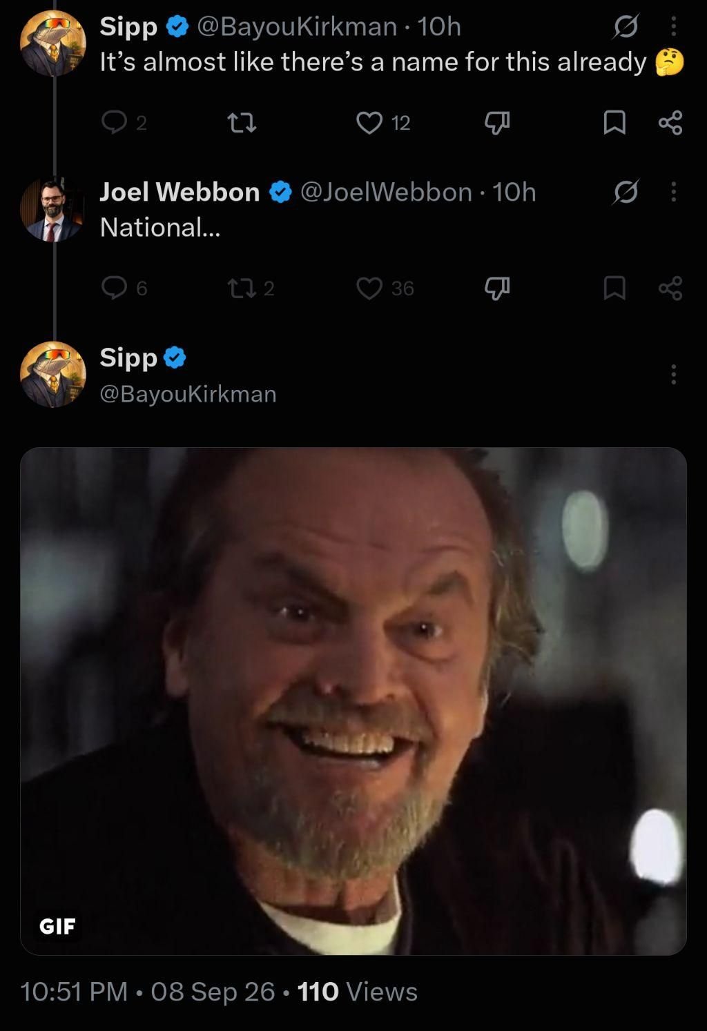Open Joel Webbon's profile picture

52,210
